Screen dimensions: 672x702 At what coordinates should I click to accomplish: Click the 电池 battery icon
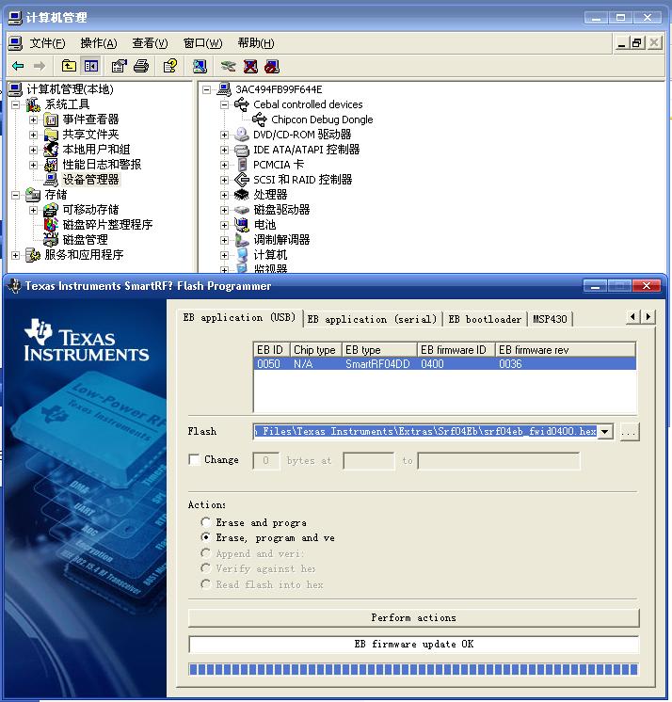point(241,224)
